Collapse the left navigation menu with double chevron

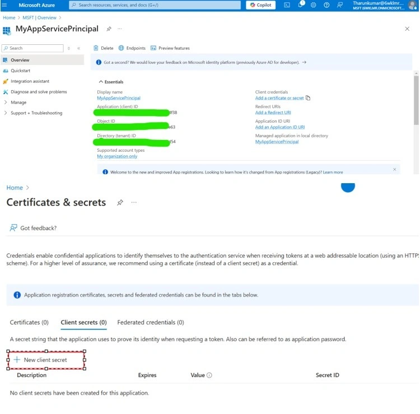[x=79, y=48]
